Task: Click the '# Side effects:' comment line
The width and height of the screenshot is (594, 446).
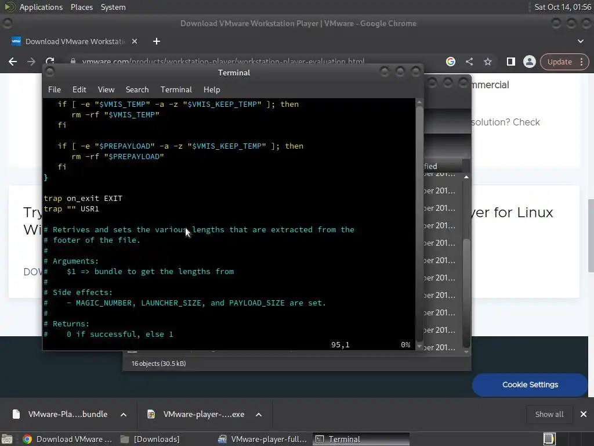Action: [78, 293]
